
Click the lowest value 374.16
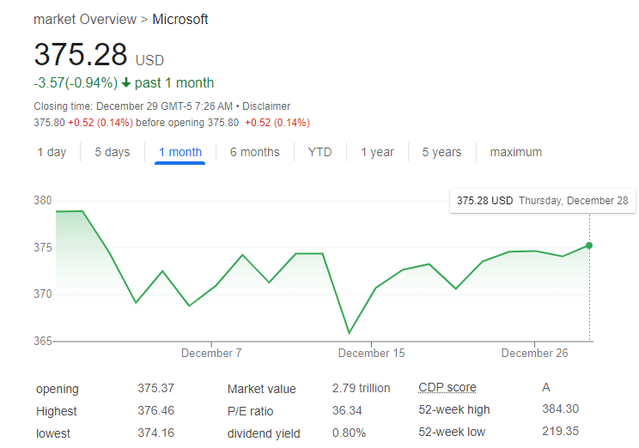tap(155, 433)
